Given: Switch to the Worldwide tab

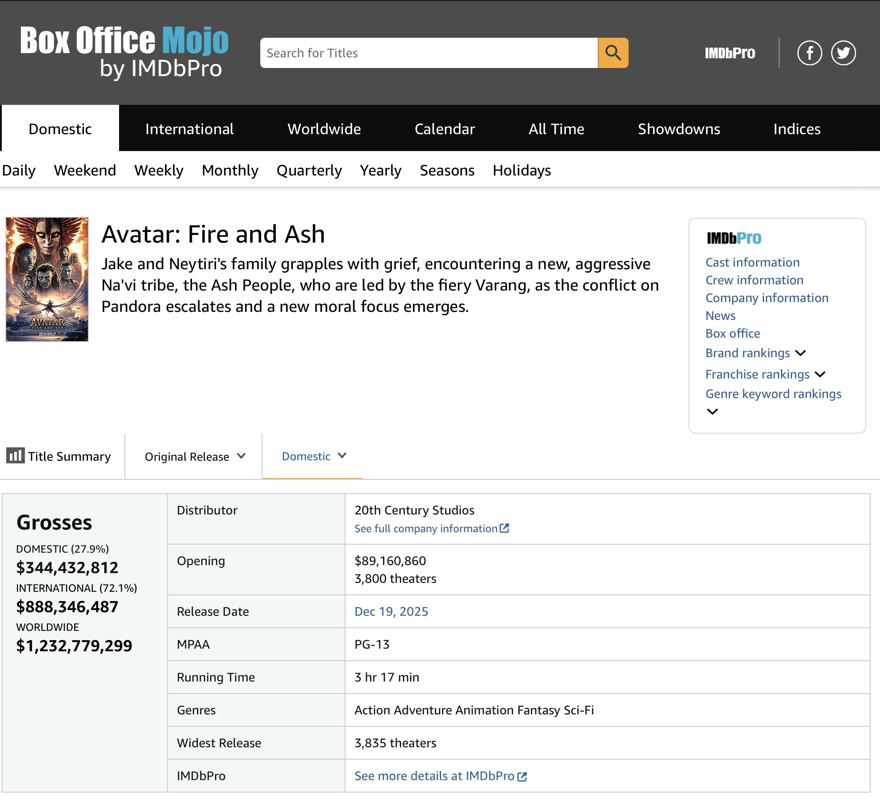Looking at the screenshot, I should 324,129.
